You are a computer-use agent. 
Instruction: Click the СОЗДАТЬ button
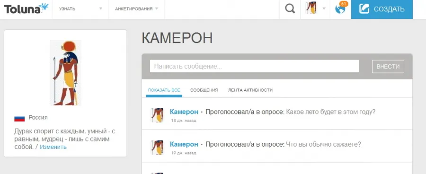[x=382, y=9]
